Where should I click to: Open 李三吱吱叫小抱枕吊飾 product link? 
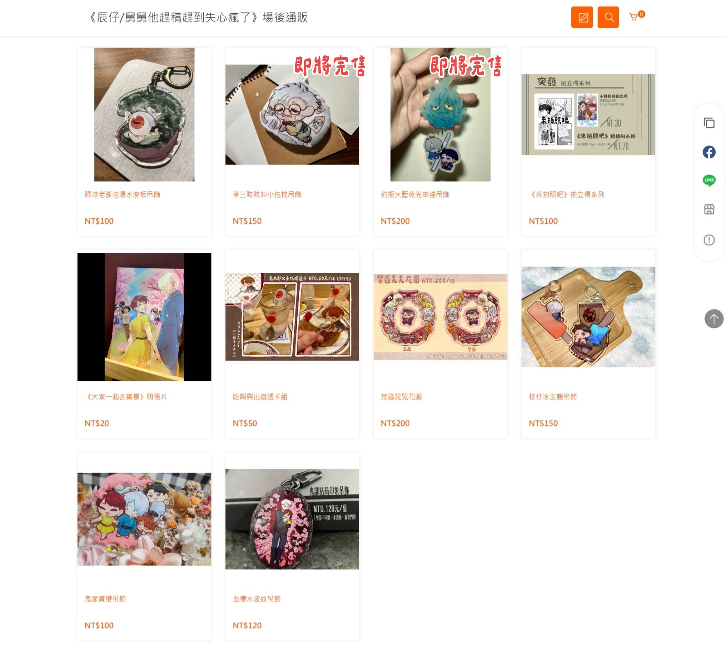point(267,195)
